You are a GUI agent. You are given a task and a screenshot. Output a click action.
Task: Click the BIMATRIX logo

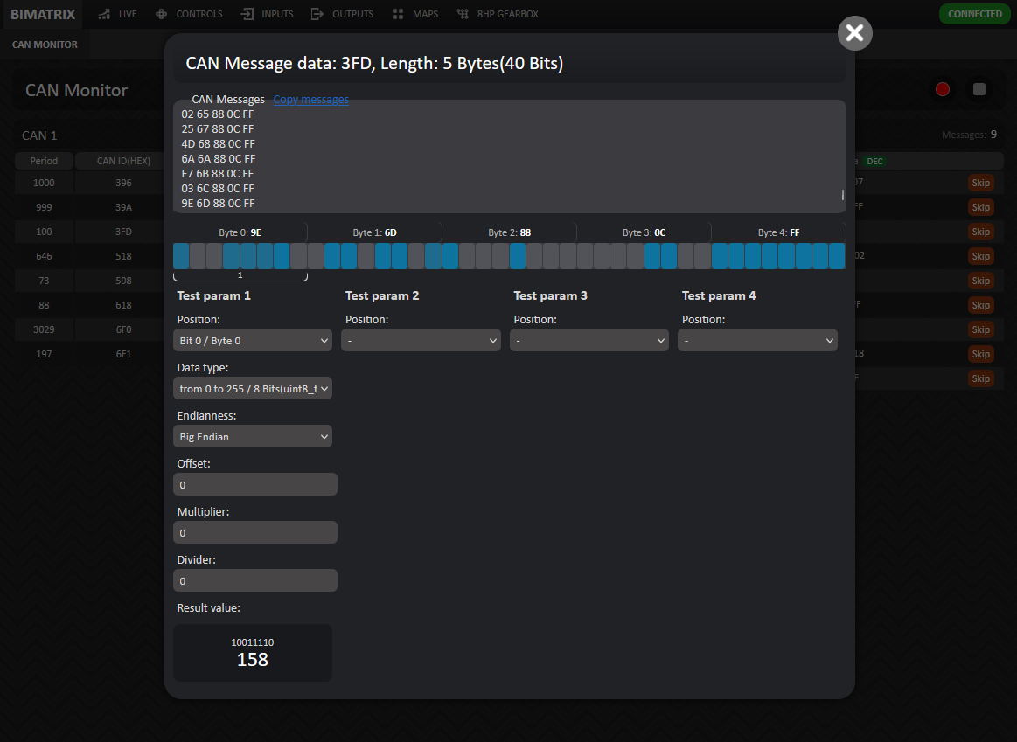click(x=43, y=14)
